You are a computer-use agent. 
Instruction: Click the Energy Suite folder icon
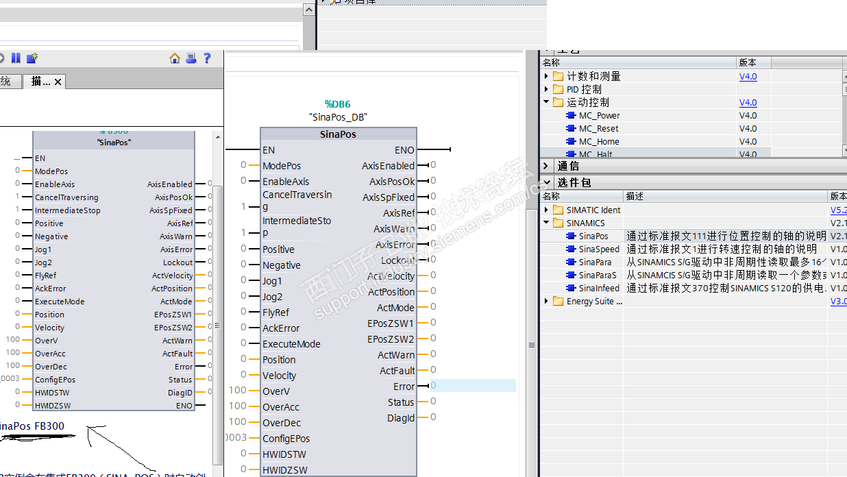pos(558,302)
